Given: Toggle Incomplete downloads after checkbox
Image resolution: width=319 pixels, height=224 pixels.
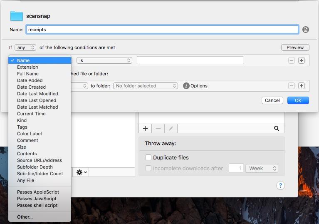Looking at the screenshot, I should pyautogui.click(x=148, y=169).
